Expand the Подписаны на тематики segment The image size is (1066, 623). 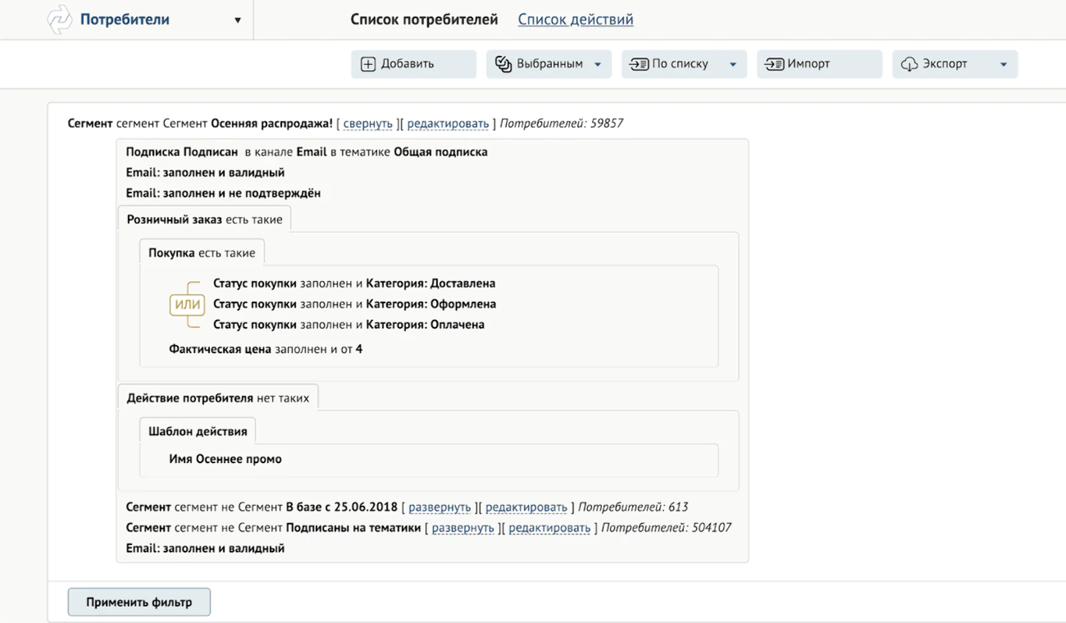(x=463, y=528)
